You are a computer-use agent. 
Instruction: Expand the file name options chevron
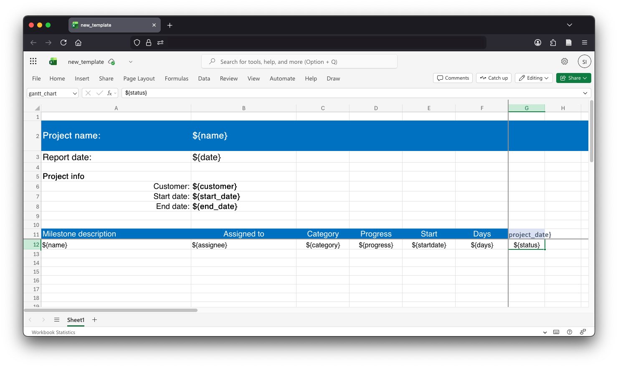coord(131,62)
